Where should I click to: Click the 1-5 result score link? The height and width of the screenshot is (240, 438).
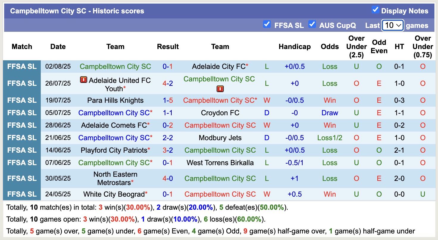[168, 100]
